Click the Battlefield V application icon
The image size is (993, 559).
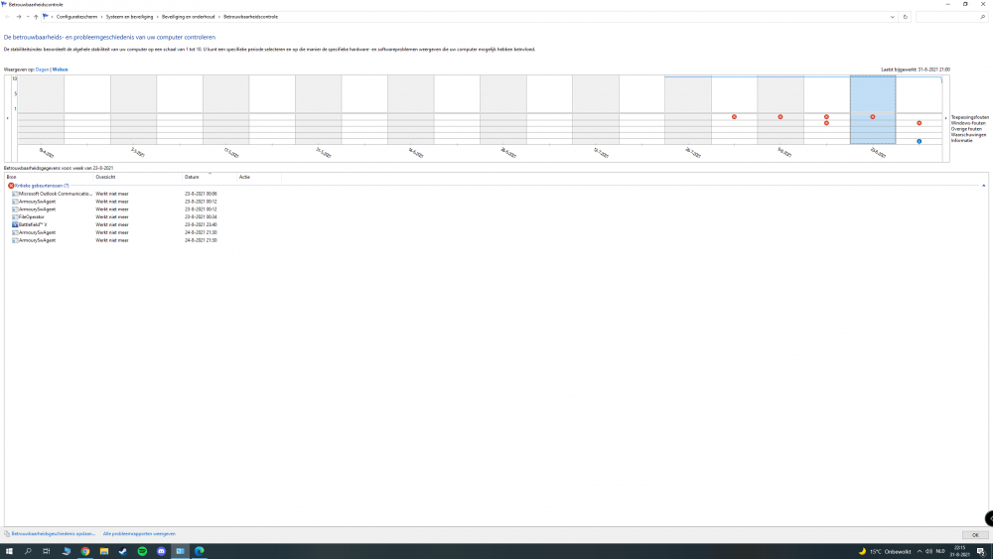tap(15, 224)
